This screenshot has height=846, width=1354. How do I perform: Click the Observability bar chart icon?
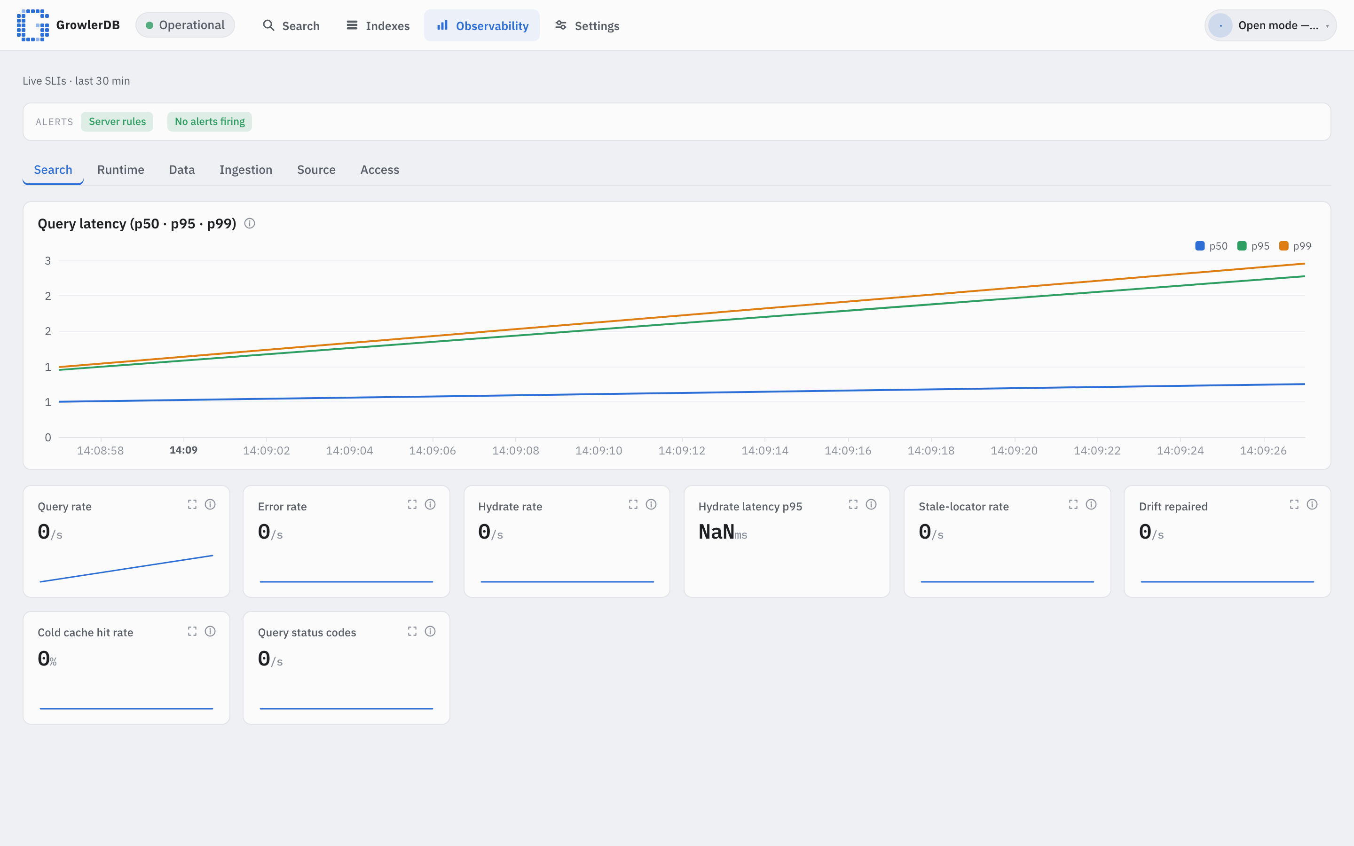click(442, 25)
